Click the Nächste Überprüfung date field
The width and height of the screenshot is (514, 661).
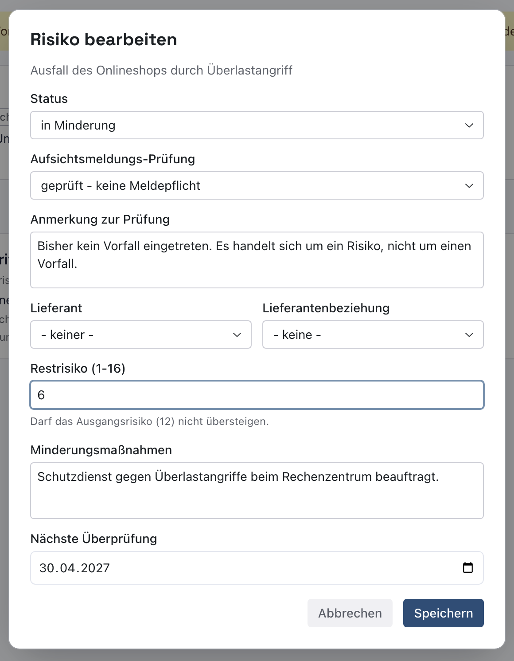tap(257, 568)
